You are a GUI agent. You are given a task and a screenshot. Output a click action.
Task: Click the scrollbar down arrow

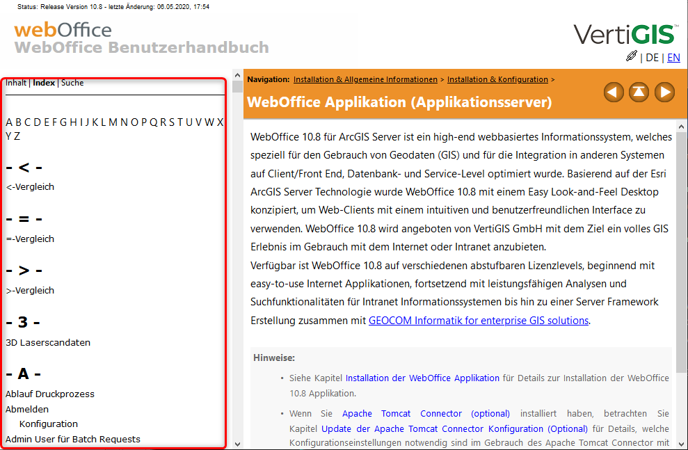237,443
